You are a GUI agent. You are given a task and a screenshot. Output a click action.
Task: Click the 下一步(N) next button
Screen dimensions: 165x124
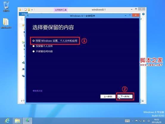coord(125,97)
